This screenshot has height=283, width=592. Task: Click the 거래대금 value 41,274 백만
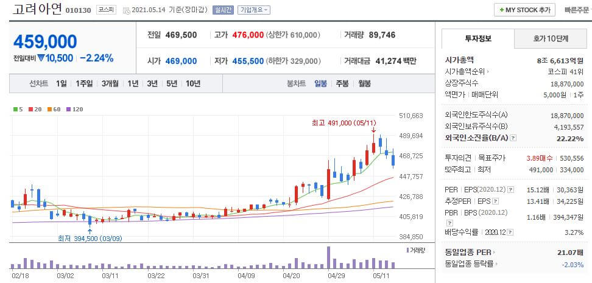(396, 61)
